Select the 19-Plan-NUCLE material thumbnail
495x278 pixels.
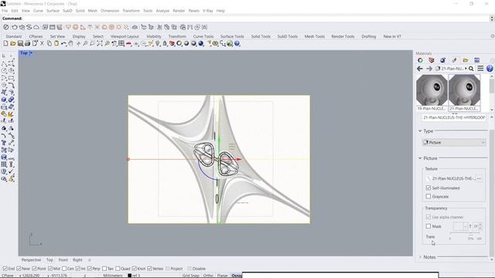[432, 93]
